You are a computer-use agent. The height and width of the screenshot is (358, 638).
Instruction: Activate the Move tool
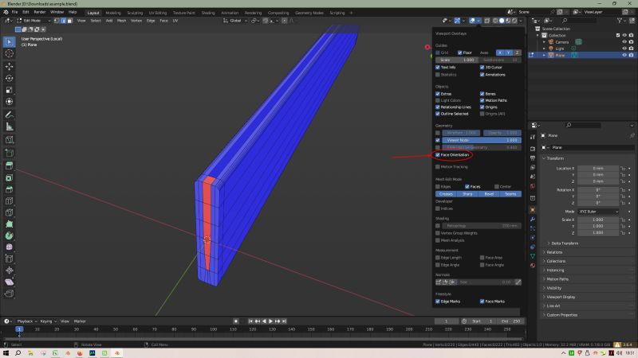point(10,66)
